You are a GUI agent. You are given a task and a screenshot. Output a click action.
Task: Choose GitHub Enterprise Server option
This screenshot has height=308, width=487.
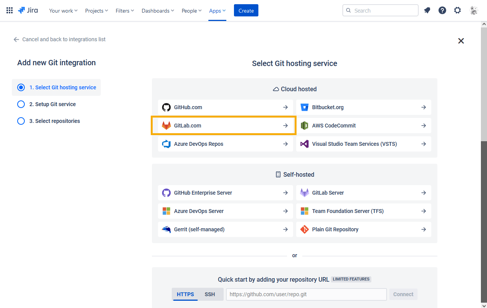(x=226, y=193)
